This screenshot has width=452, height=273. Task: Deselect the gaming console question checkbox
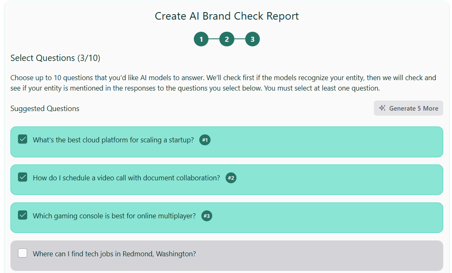[x=23, y=215]
